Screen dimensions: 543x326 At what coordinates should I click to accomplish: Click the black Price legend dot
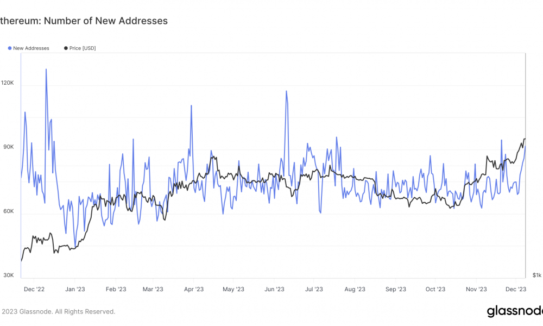pyautogui.click(x=66, y=48)
